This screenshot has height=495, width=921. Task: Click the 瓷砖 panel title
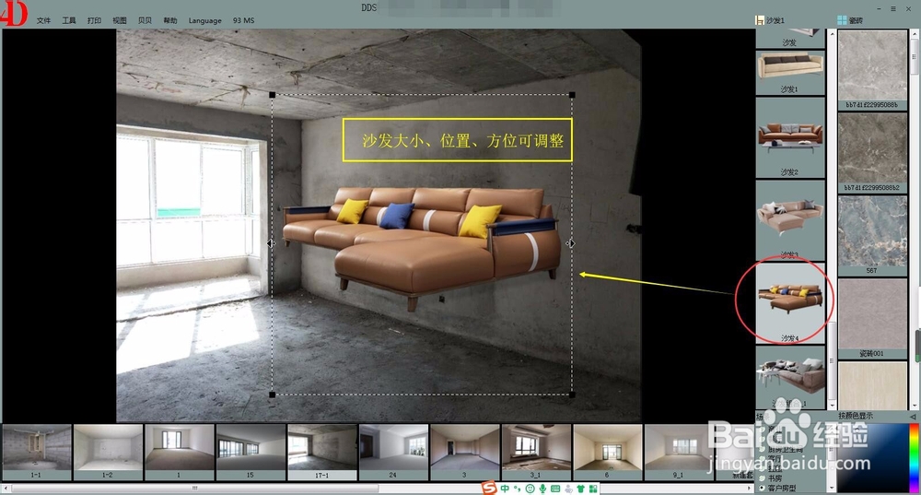point(856,20)
